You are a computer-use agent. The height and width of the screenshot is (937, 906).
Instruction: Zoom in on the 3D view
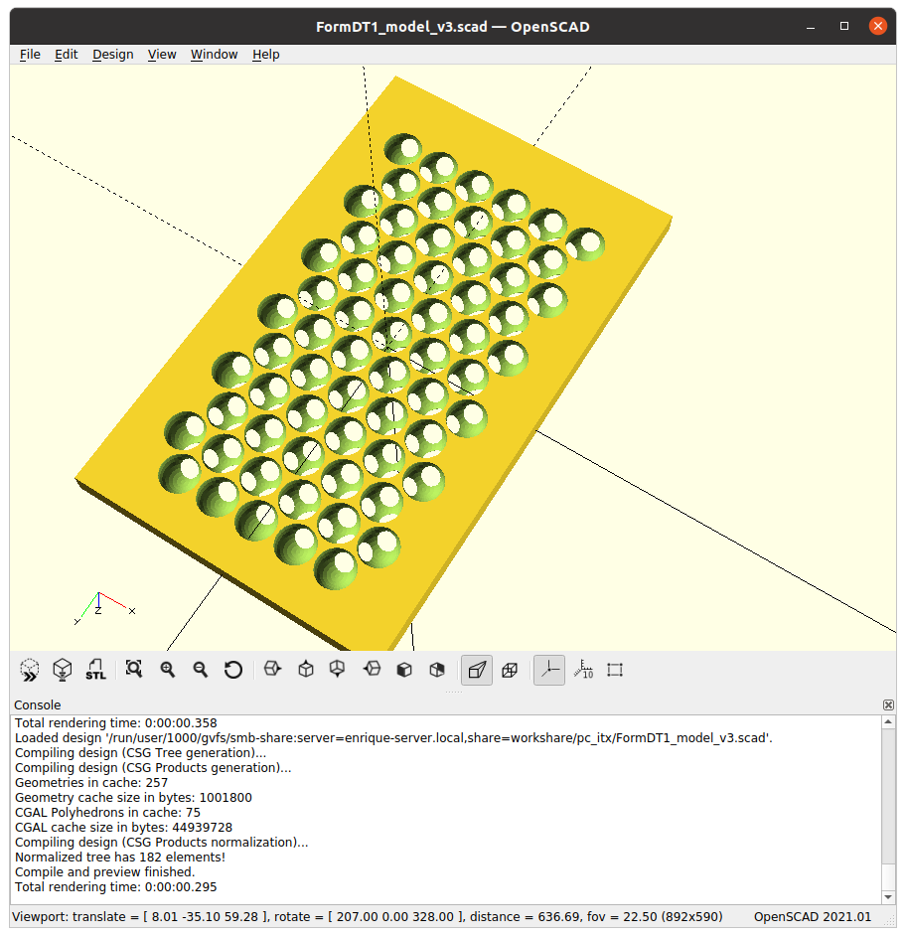(167, 670)
